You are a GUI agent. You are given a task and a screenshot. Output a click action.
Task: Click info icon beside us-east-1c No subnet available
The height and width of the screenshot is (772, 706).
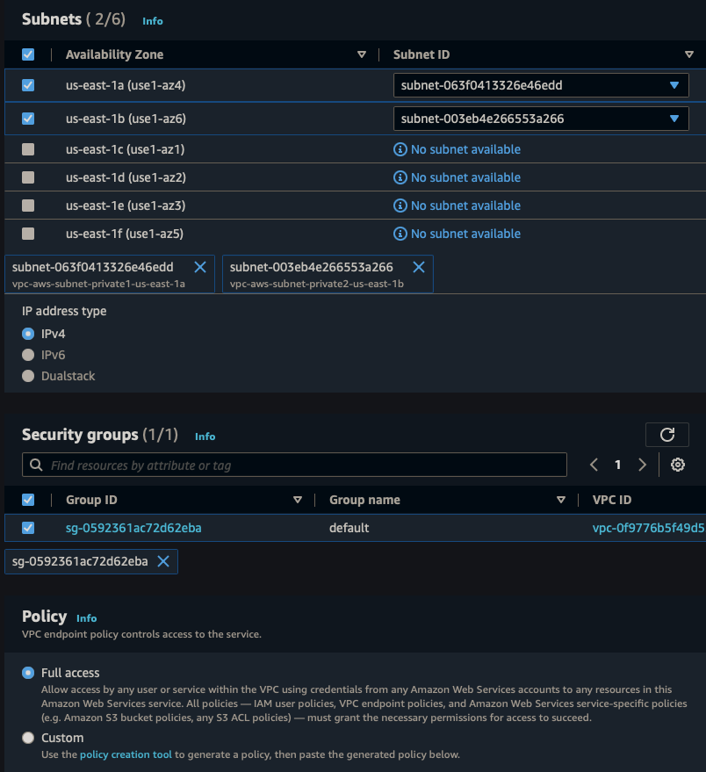click(x=400, y=148)
